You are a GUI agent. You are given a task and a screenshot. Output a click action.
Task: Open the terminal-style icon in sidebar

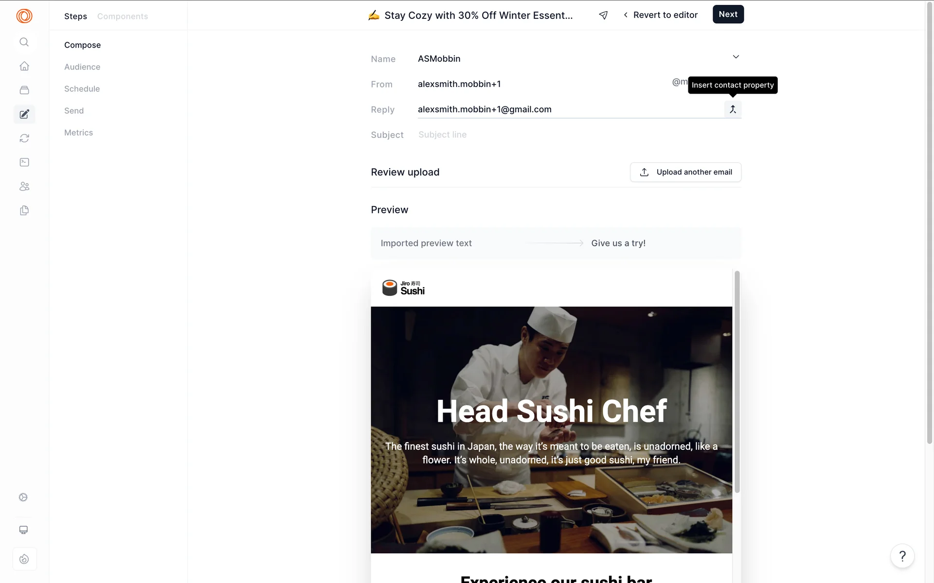[24, 162]
